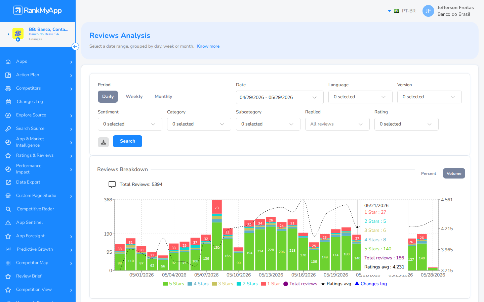
Task: Click the Jefferson Freitas account name
Action: pos(455,8)
